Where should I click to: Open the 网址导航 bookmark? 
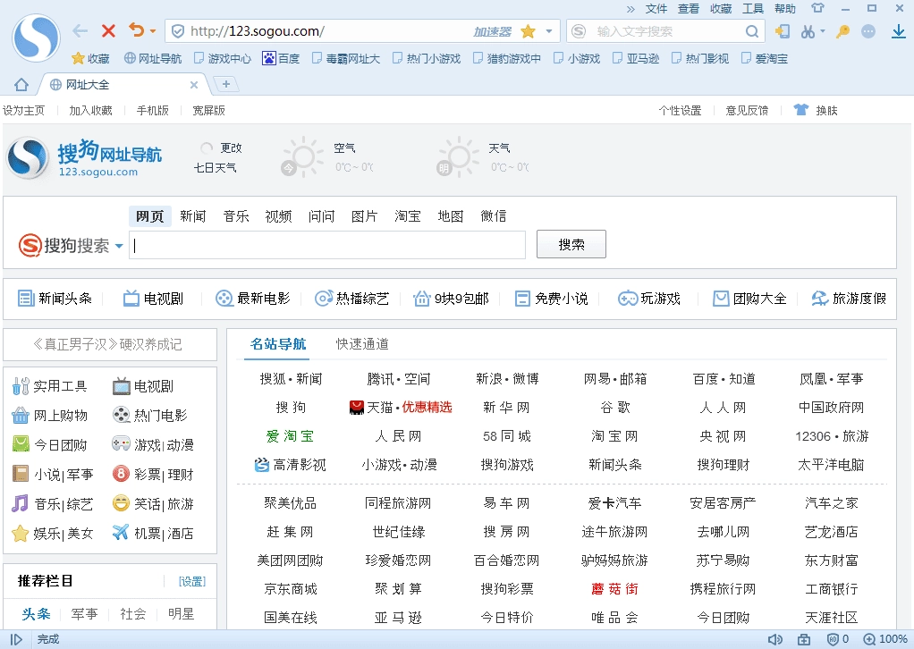(153, 58)
